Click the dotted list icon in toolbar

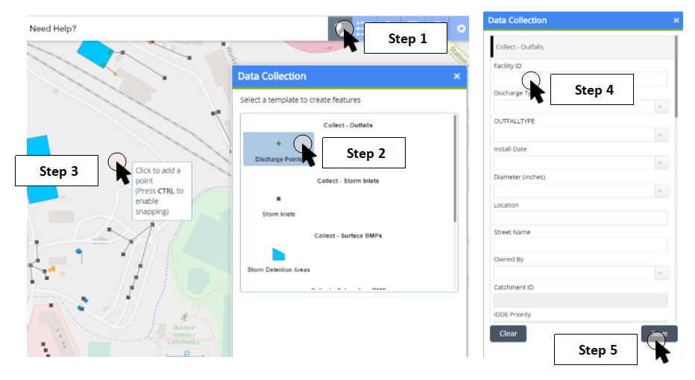359,28
